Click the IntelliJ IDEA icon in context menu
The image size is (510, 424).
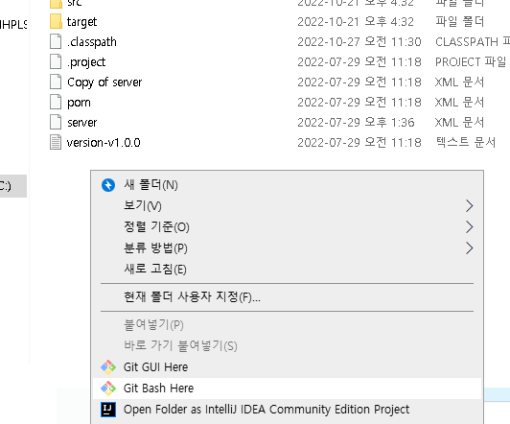108,410
